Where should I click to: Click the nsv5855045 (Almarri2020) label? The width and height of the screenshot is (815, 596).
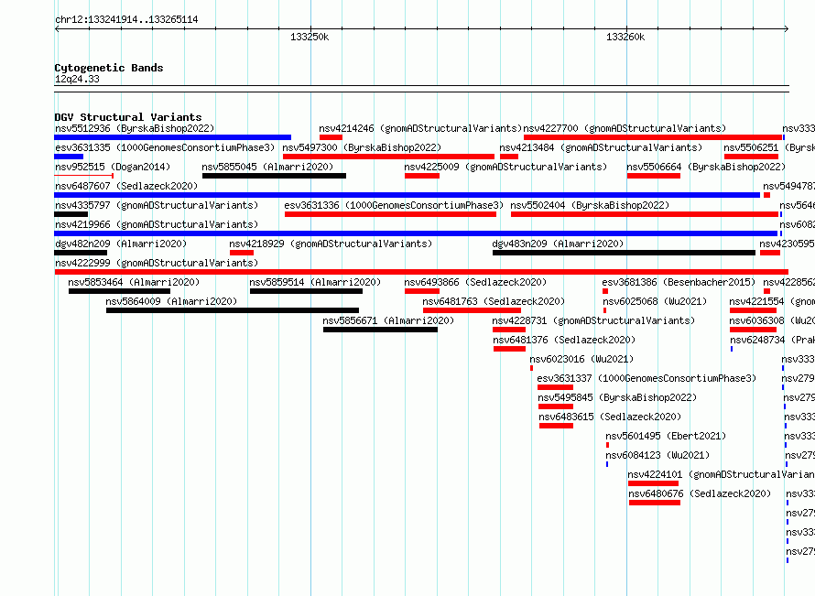click(x=267, y=167)
